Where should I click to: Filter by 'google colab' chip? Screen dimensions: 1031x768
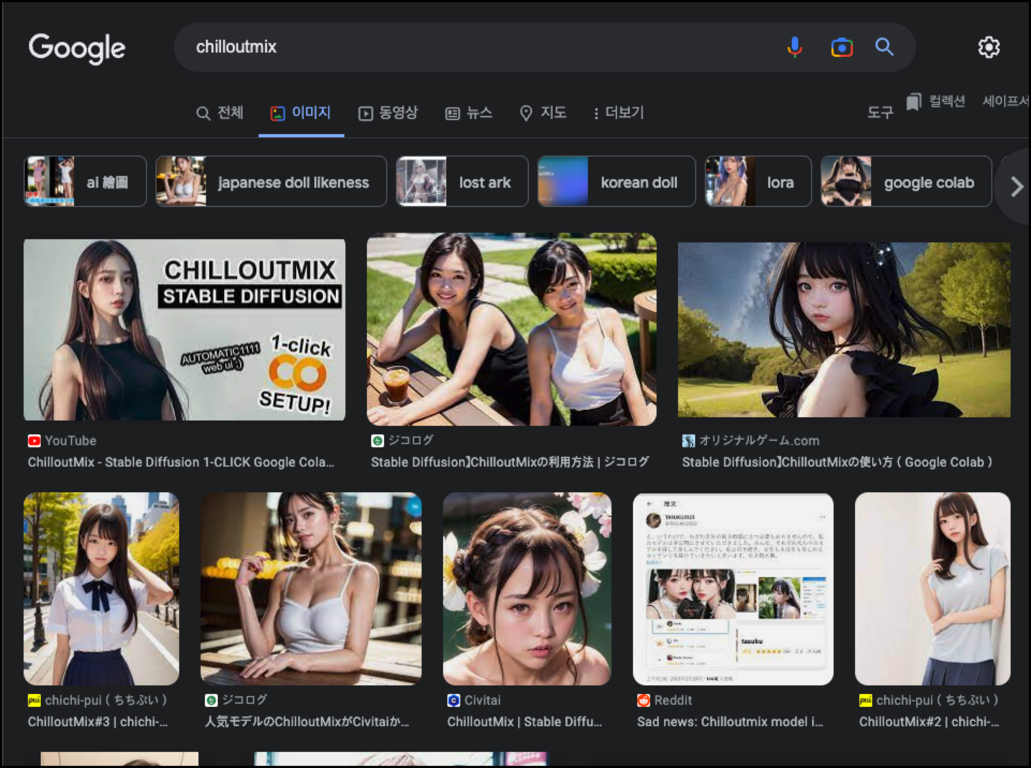(x=906, y=182)
